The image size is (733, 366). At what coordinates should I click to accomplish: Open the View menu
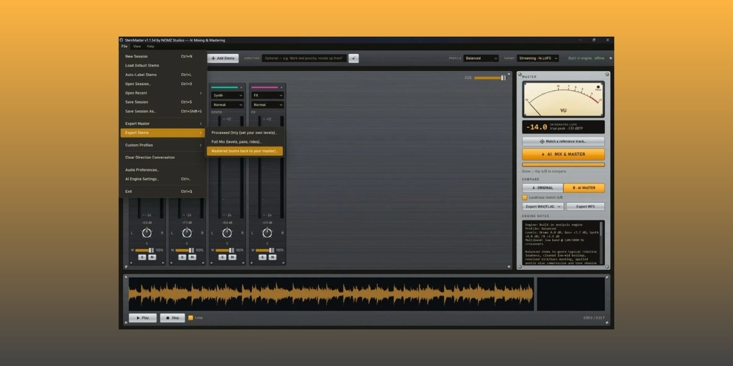[x=137, y=46]
